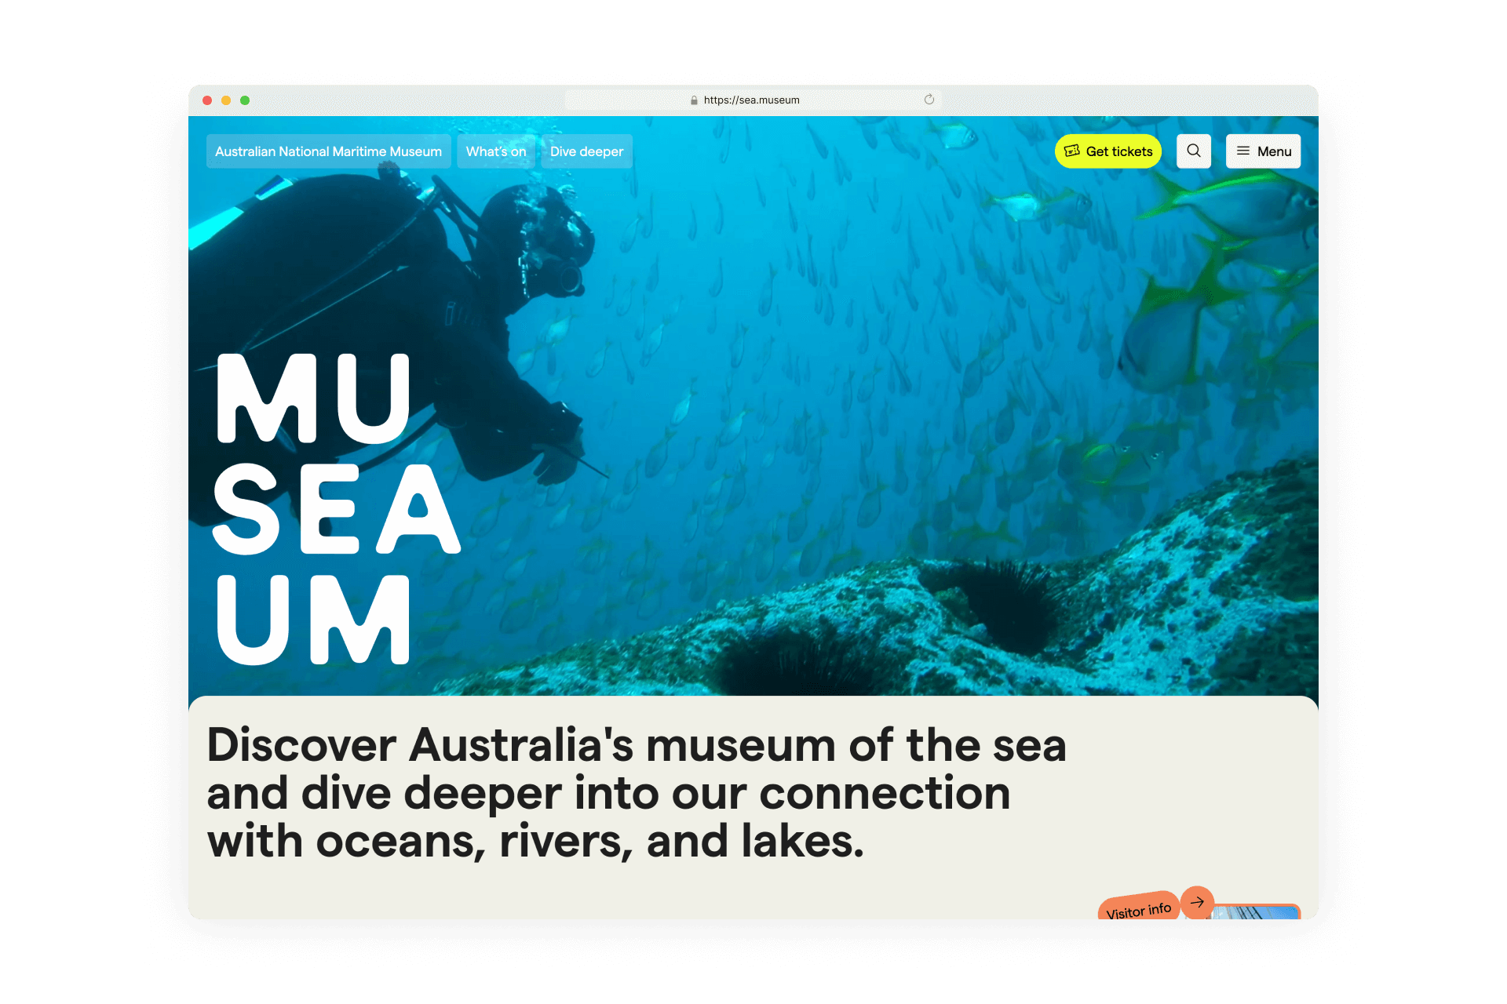Focus the sea.museum URL field
Screen dimensions: 1507x1004
click(x=753, y=100)
